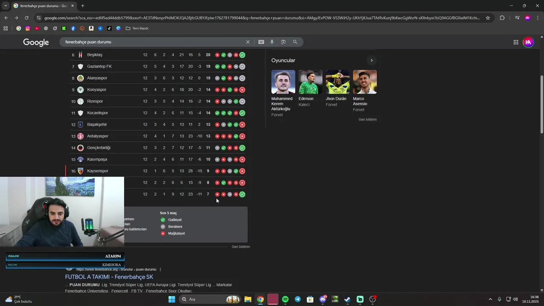Click Geri bildirim under the players panel
Viewport: 544px width, 306px height.
(368, 120)
